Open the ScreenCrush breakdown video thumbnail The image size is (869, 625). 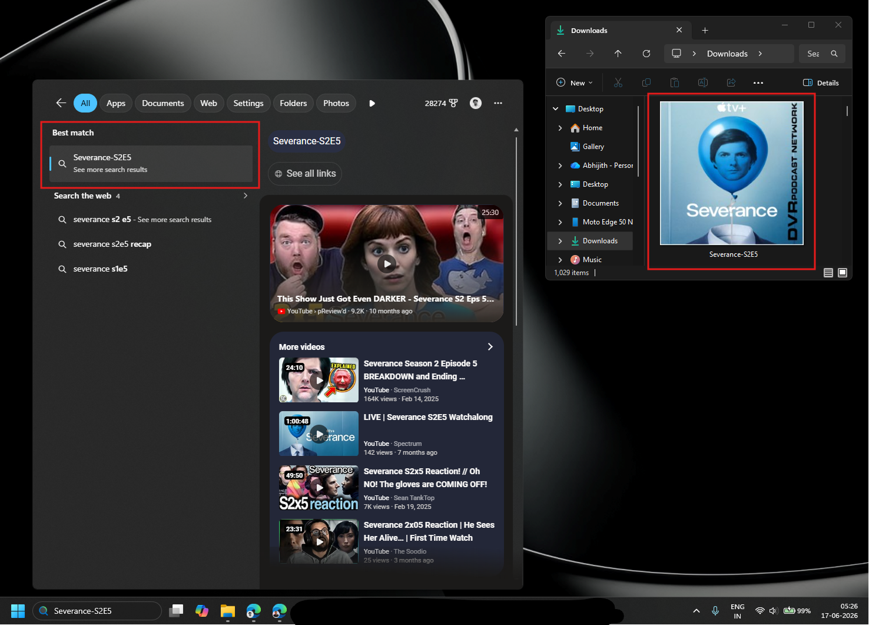click(x=319, y=380)
